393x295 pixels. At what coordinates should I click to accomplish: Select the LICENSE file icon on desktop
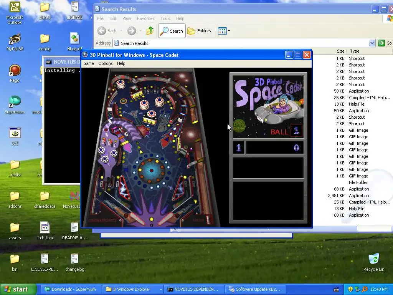75,10
